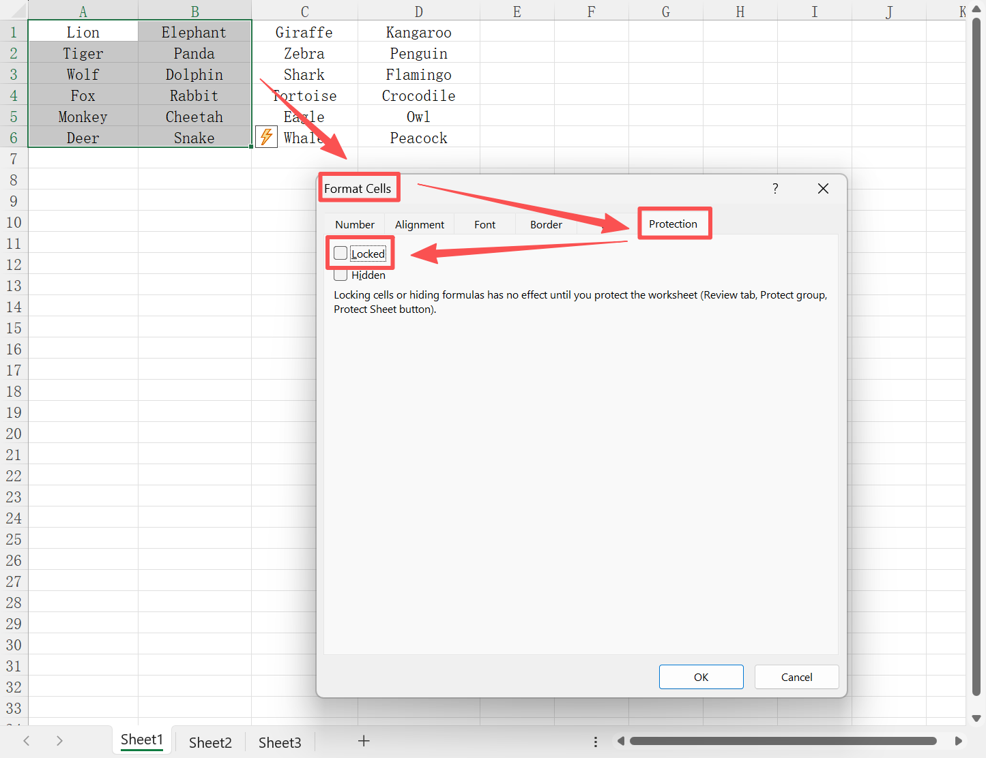This screenshot has height=758, width=986.
Task: Click cell containing Zebra
Action: (304, 53)
